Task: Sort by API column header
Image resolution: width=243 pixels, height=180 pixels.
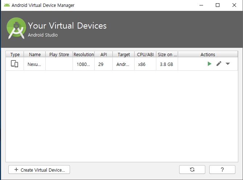Action: pos(103,54)
